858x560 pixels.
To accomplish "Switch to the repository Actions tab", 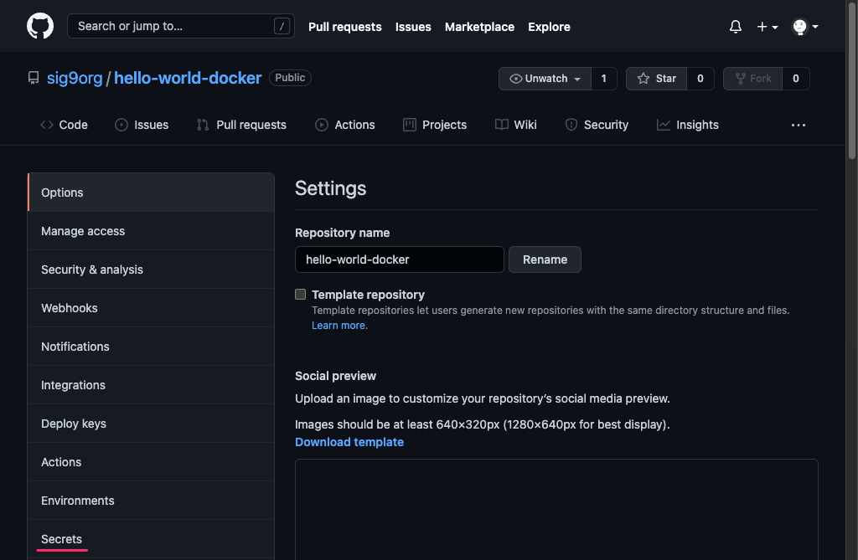I will coord(344,125).
